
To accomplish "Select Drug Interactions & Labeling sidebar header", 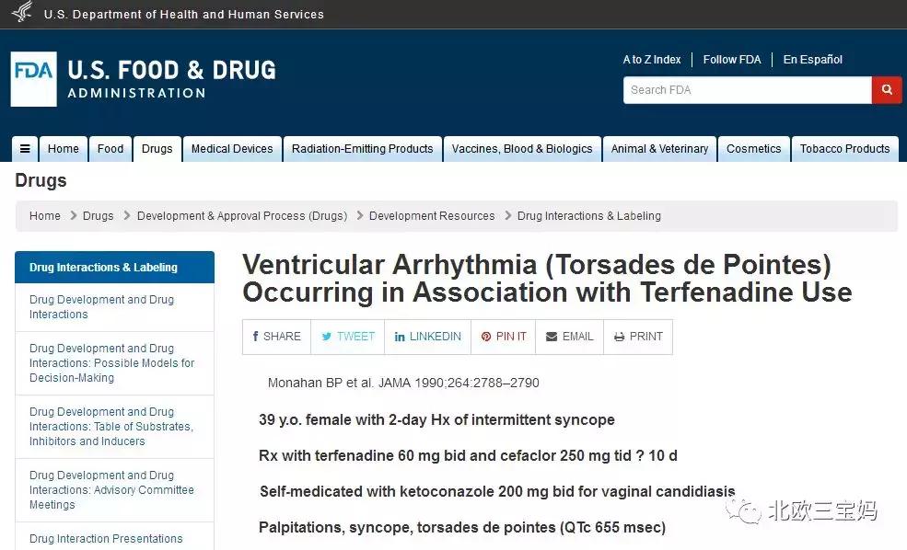I will 114,268.
